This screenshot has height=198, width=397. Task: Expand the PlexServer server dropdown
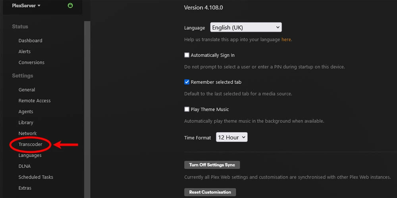pos(26,6)
